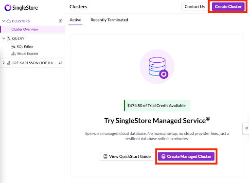Open the Recently Terminated tab
249x183 pixels.
(x=109, y=20)
